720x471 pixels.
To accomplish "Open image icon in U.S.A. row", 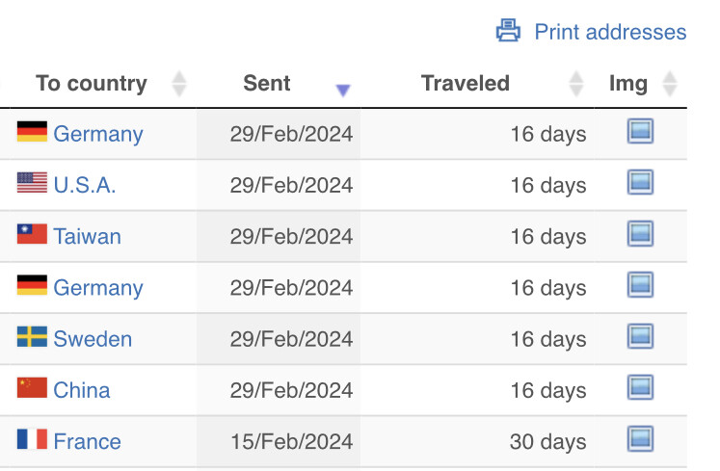I will pyautogui.click(x=640, y=182).
